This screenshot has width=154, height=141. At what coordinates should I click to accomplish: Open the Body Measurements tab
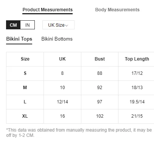pos(117,10)
